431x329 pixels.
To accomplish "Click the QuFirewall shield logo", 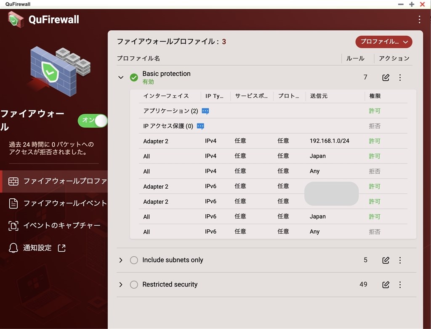I will (16, 19).
